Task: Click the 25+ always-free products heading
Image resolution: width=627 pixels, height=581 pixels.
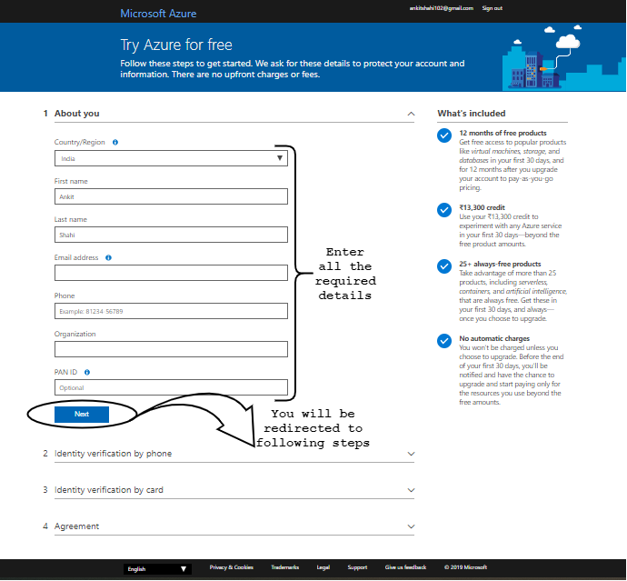Action: (x=500, y=264)
